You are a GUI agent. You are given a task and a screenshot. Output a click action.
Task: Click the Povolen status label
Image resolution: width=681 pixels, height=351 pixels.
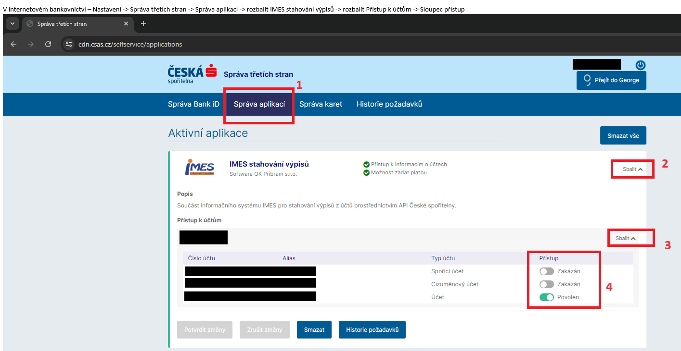[568, 297]
